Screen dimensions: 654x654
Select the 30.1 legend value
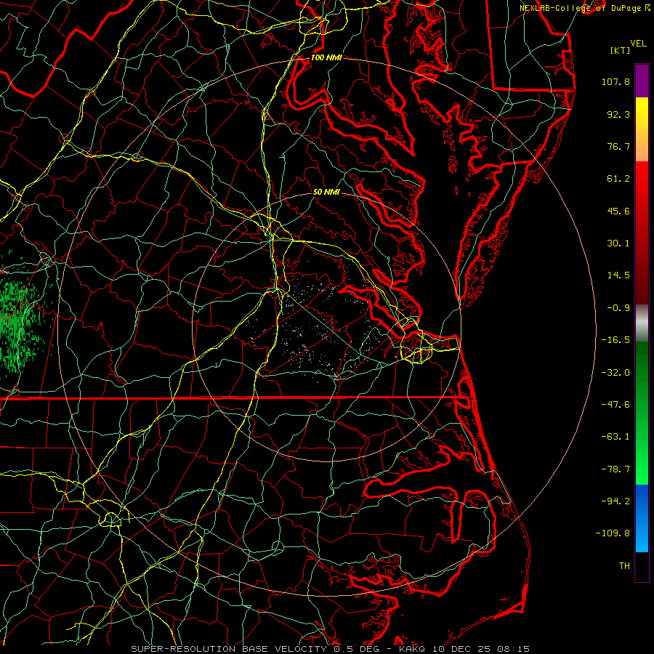(618, 243)
